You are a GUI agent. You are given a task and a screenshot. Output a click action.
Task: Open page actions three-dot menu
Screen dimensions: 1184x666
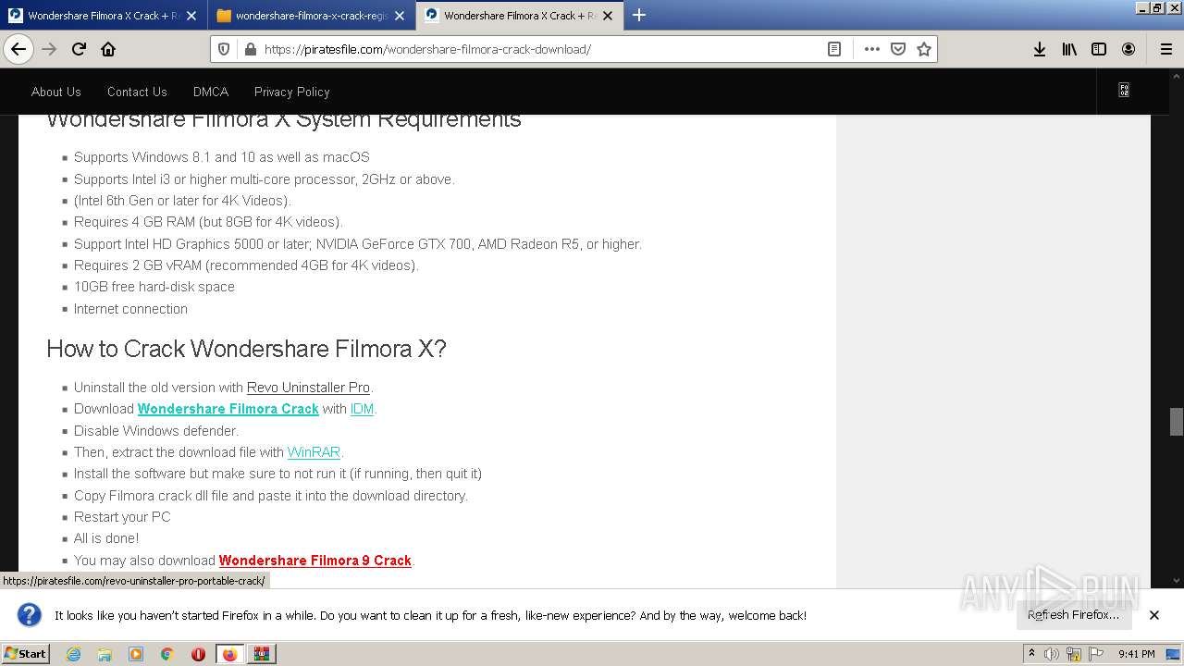[x=871, y=49]
